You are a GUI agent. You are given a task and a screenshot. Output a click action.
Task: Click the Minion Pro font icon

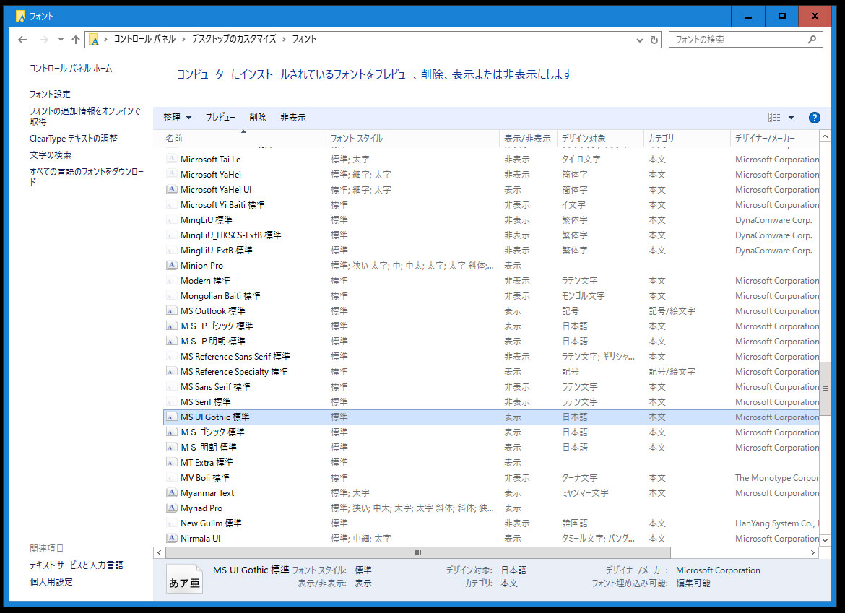171,265
